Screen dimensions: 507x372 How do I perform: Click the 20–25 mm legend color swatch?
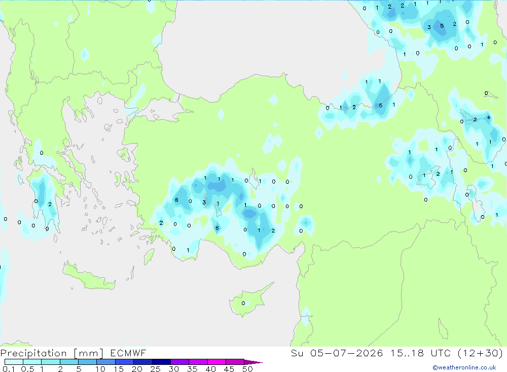[143, 362]
